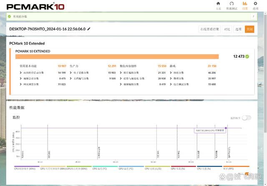Viewport: 267px width, 186px height.
Task: Click green check icon beside 有效的分数
Action: 9,17
